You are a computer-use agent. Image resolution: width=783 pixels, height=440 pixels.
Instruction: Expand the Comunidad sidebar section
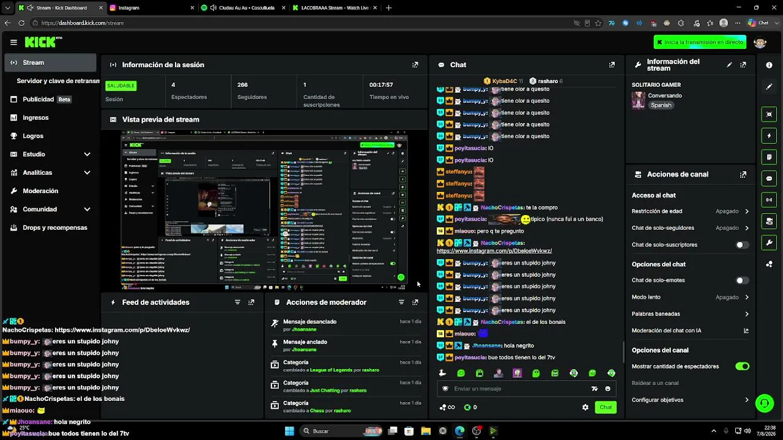(x=87, y=210)
